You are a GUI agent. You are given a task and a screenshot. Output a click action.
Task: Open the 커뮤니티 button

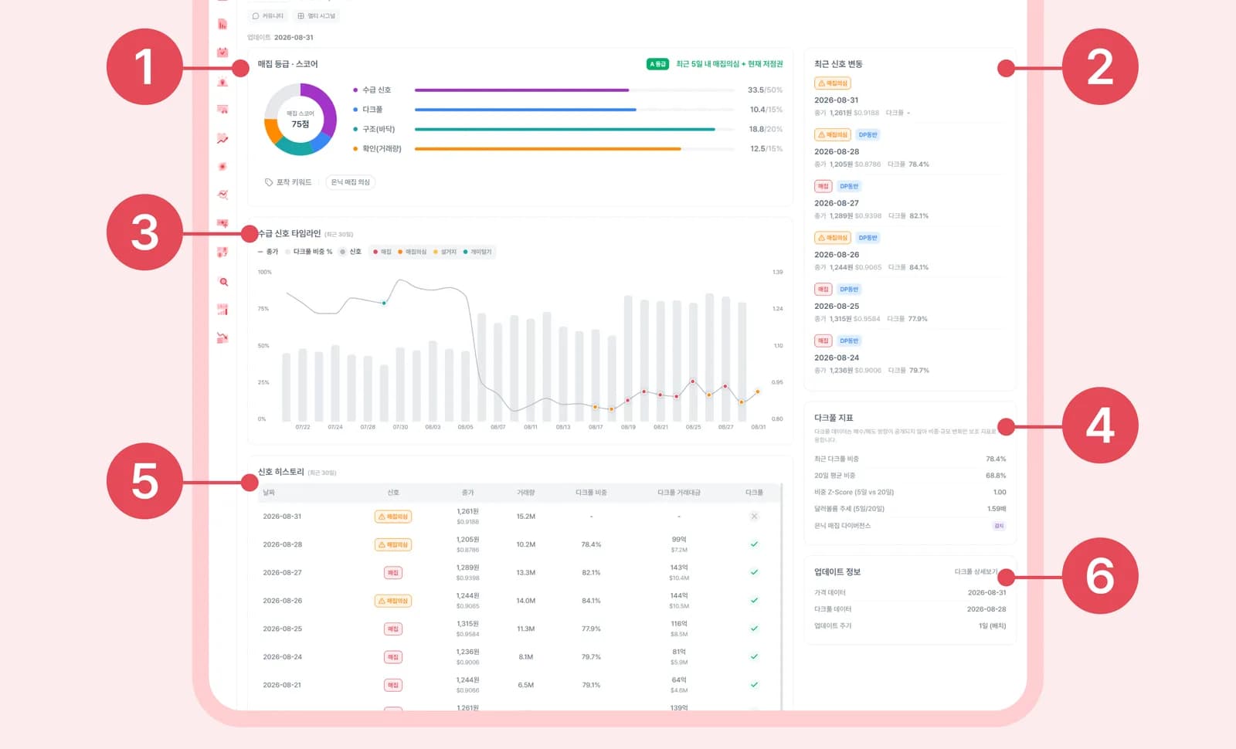click(268, 16)
